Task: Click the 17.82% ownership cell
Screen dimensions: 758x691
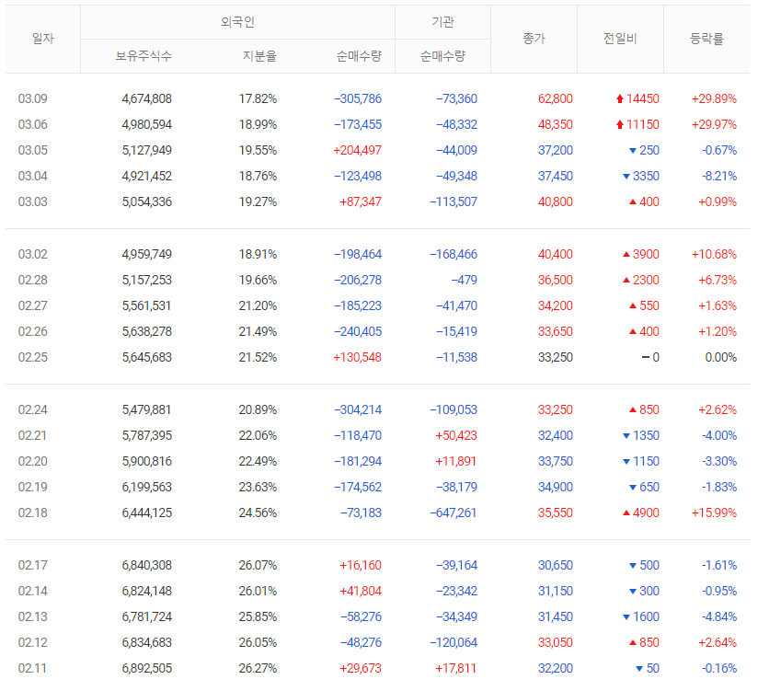Action: click(258, 99)
